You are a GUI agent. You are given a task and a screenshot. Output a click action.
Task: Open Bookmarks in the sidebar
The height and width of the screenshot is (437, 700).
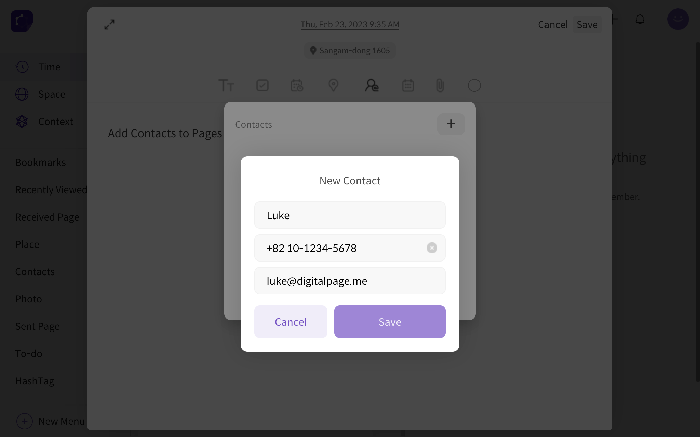[40, 163]
